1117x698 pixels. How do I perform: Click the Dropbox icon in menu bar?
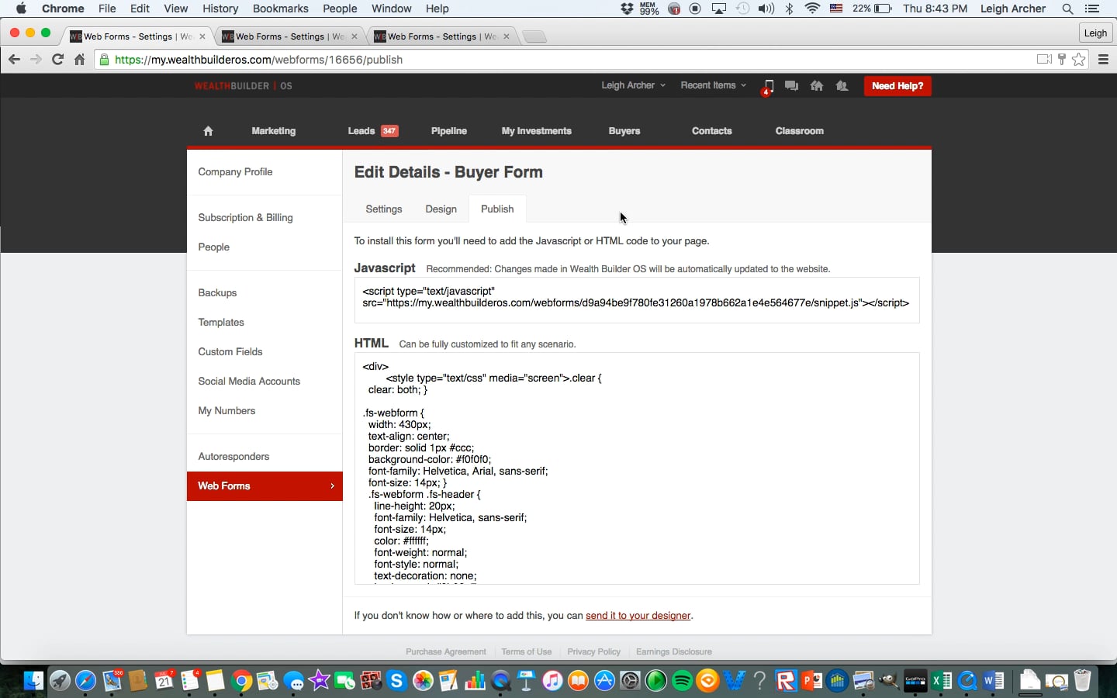click(x=627, y=9)
